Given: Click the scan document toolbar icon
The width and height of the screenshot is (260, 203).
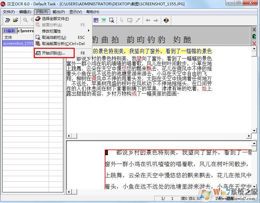Looking at the screenshot, I should [x=8, y=20].
